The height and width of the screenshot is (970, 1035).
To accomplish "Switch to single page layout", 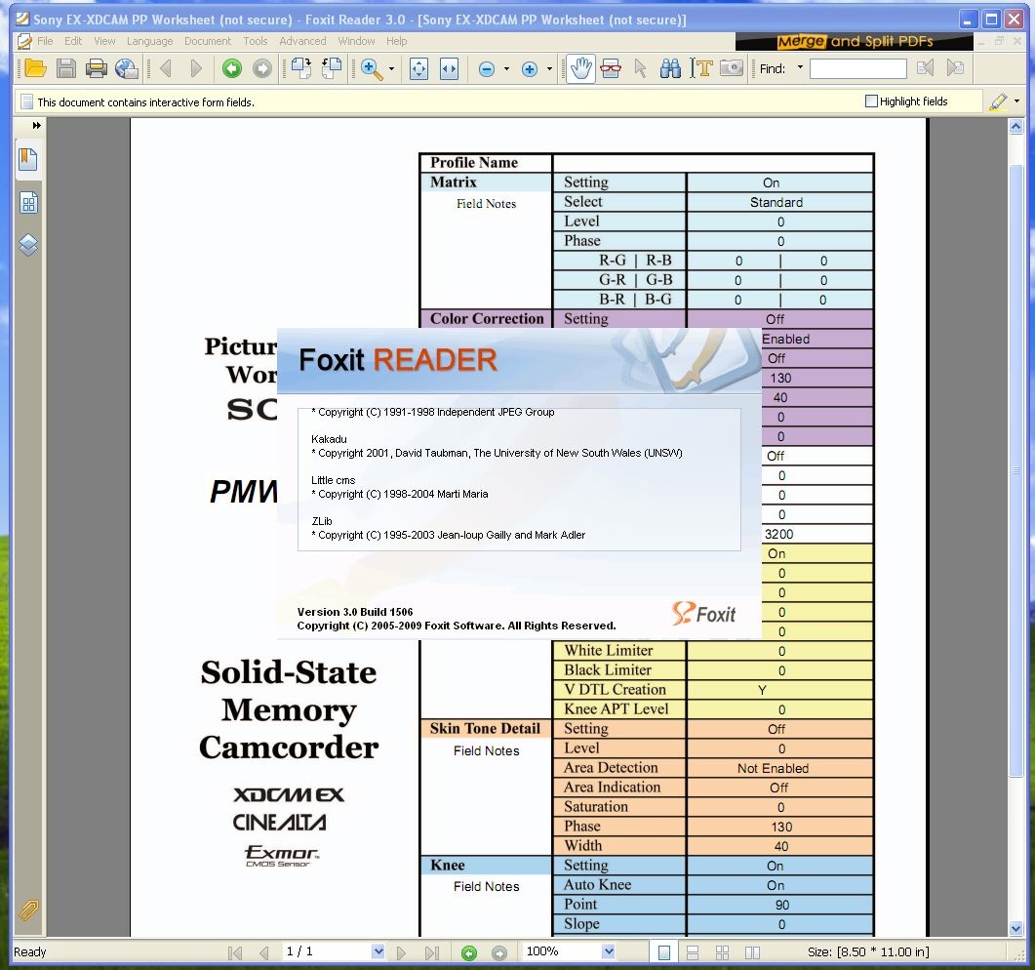I will [x=664, y=952].
